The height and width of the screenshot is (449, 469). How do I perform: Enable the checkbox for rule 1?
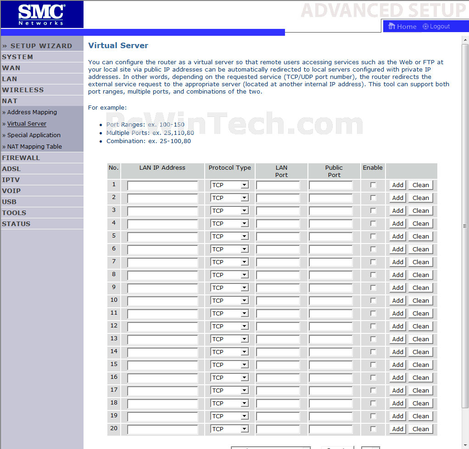pyautogui.click(x=373, y=185)
